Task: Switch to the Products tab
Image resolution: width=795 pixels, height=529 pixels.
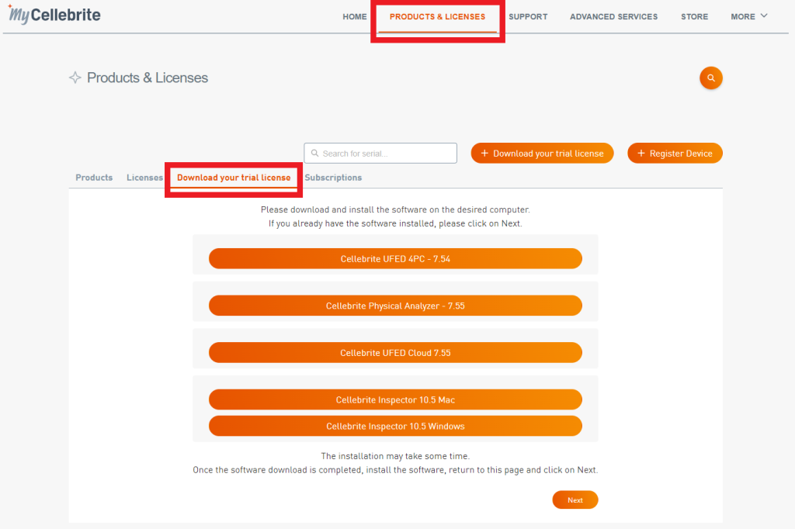Action: [94, 178]
